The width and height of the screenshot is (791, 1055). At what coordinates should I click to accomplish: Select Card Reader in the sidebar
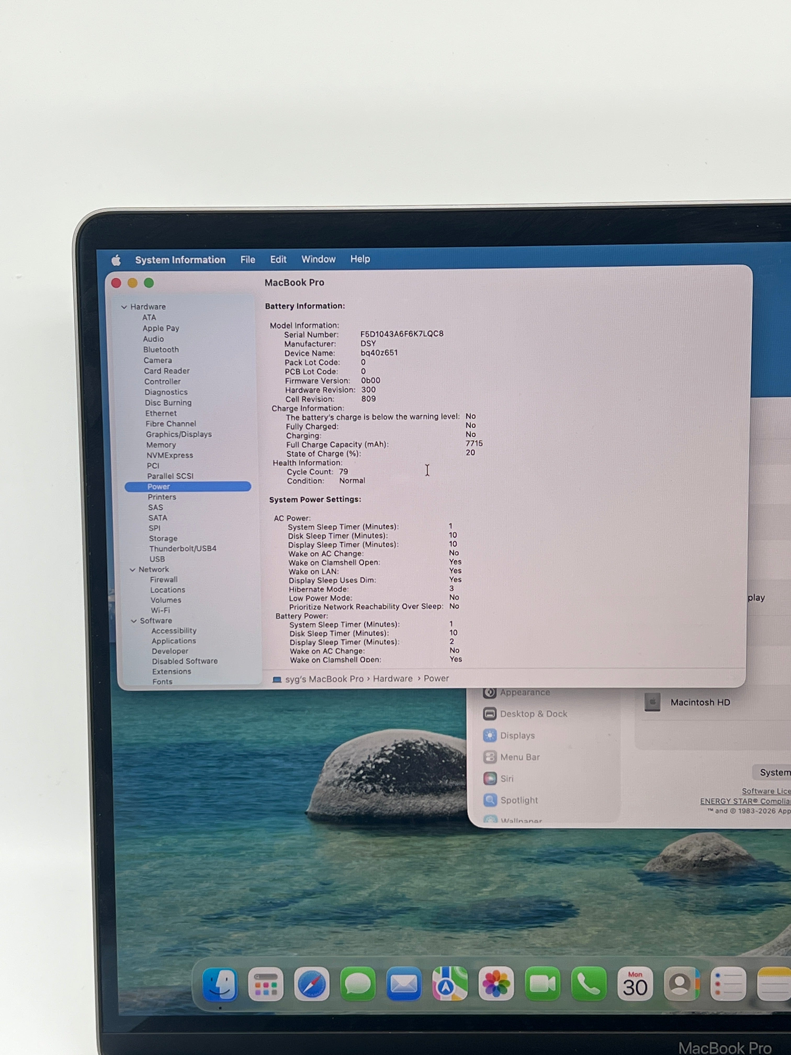[166, 371]
